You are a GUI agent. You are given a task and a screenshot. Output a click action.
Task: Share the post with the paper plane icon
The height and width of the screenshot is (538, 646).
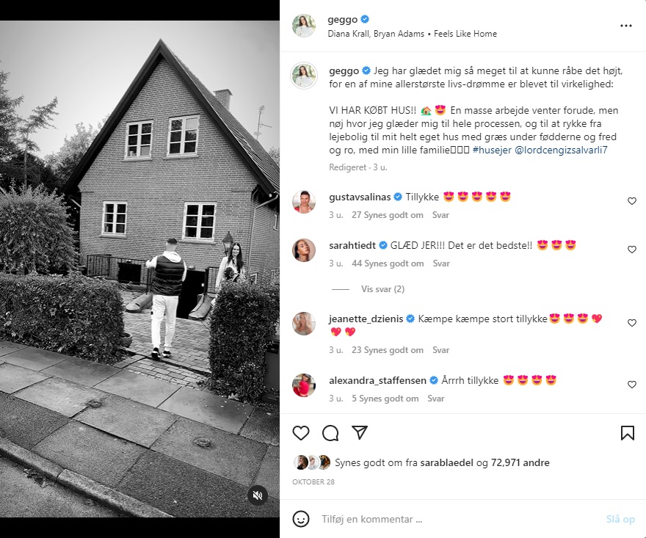pos(360,432)
